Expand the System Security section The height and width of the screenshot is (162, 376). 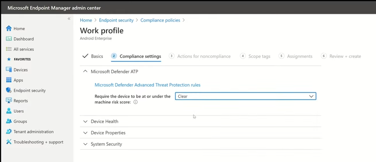(x=201, y=144)
